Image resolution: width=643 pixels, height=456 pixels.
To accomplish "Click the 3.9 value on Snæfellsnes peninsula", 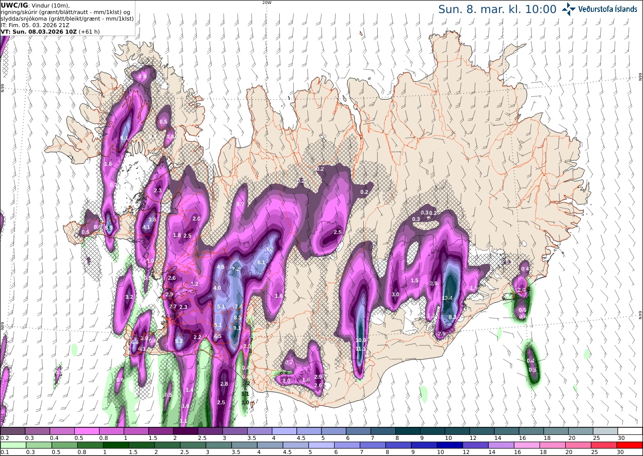I will (109, 227).
